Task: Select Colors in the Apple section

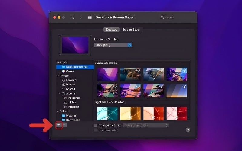Action: pos(70,71)
